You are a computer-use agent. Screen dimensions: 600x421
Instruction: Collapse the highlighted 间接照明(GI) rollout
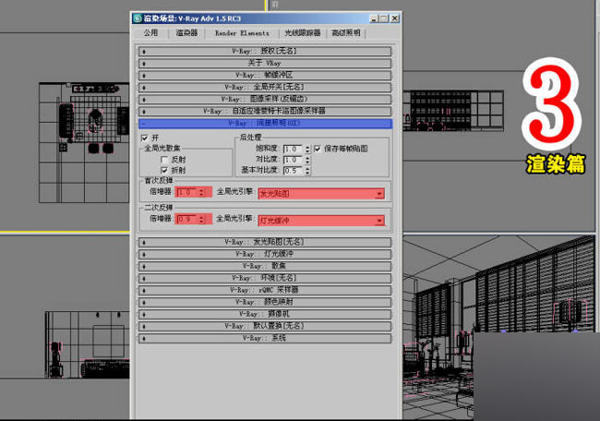coord(265,123)
